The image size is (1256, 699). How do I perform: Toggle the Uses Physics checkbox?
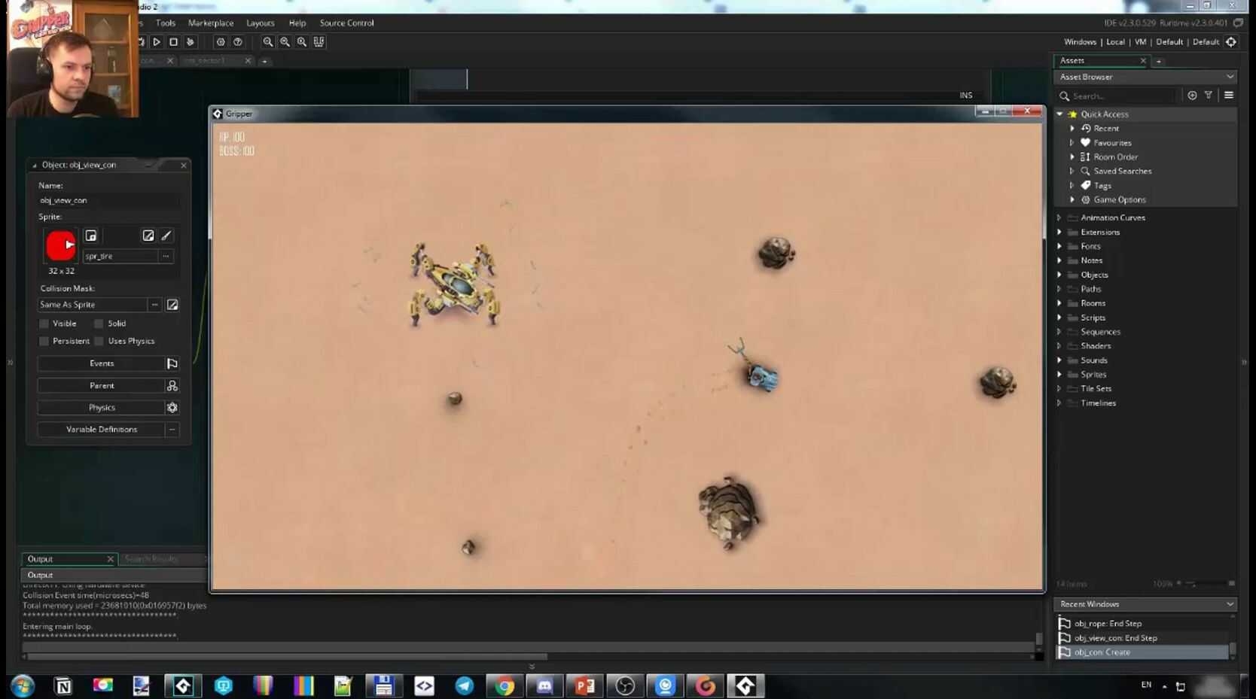(x=99, y=341)
